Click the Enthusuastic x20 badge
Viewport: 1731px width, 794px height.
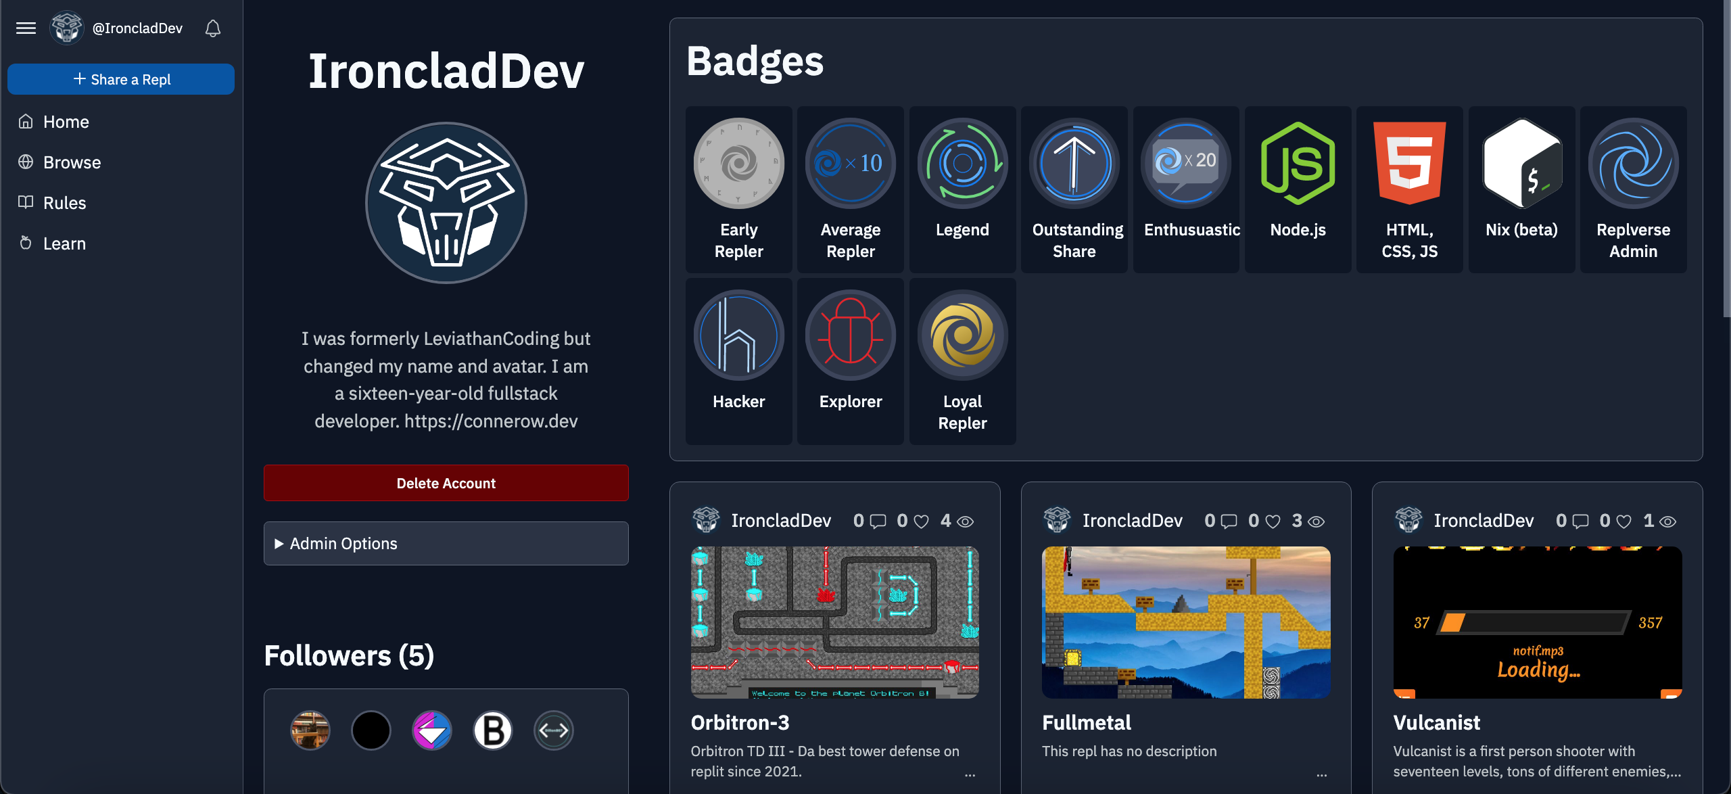point(1186,164)
